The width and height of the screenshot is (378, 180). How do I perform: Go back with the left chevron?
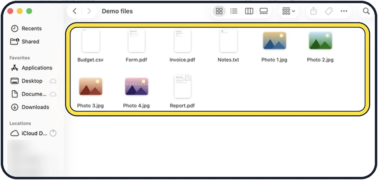pos(75,11)
